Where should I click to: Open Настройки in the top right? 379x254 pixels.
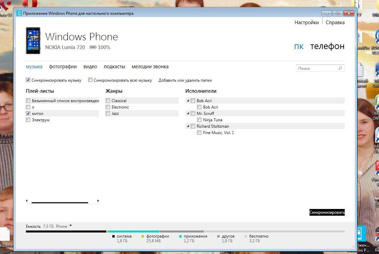[306, 23]
